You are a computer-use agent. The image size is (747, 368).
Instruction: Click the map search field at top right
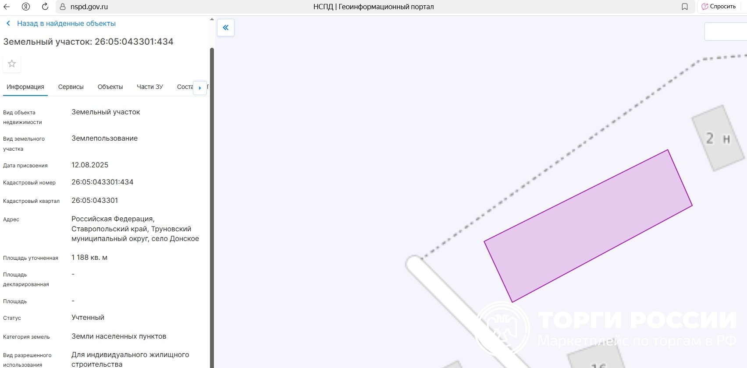pos(726,32)
